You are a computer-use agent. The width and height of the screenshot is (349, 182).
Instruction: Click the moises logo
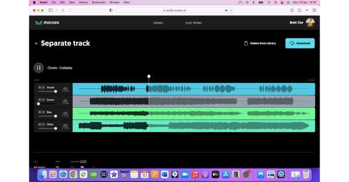[x=47, y=23]
